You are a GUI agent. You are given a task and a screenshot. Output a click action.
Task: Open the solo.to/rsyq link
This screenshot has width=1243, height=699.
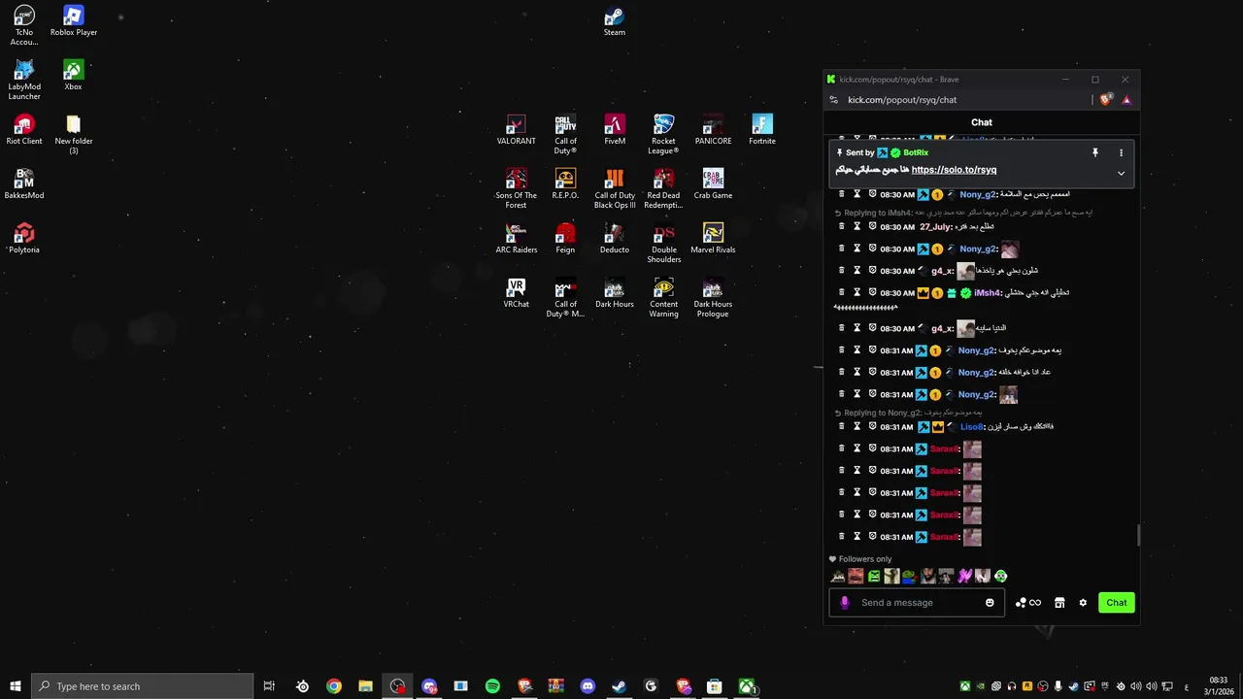click(x=954, y=170)
